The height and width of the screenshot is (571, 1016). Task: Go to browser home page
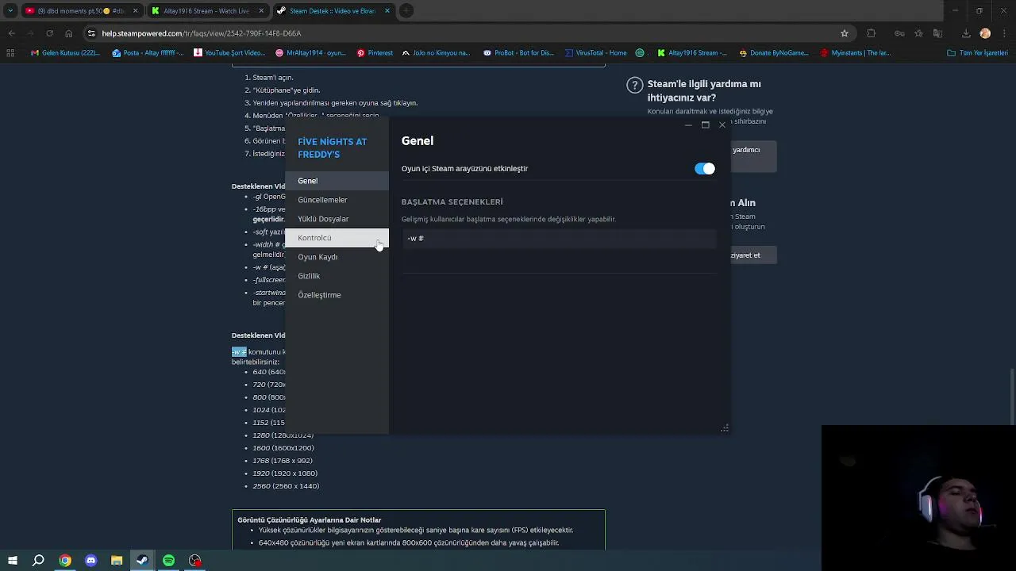68,33
